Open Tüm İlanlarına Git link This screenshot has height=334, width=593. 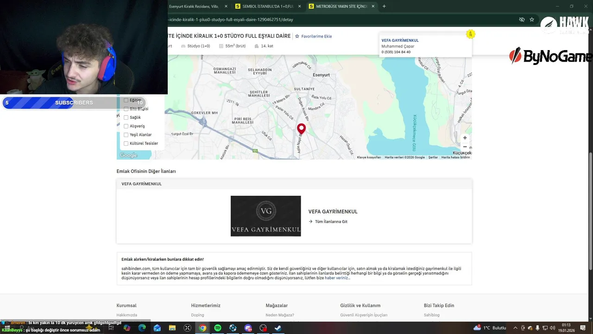331,222
